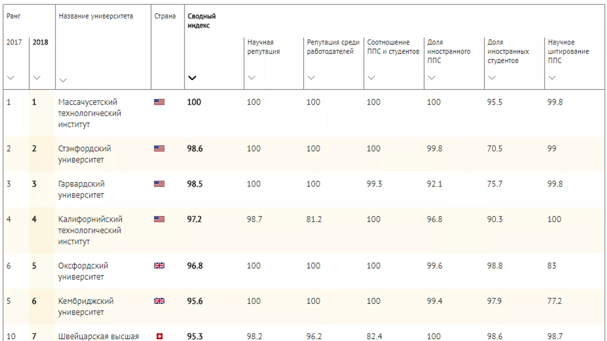The height and width of the screenshot is (341, 607).
Task: Click the Ранг header label
Action: click(13, 16)
